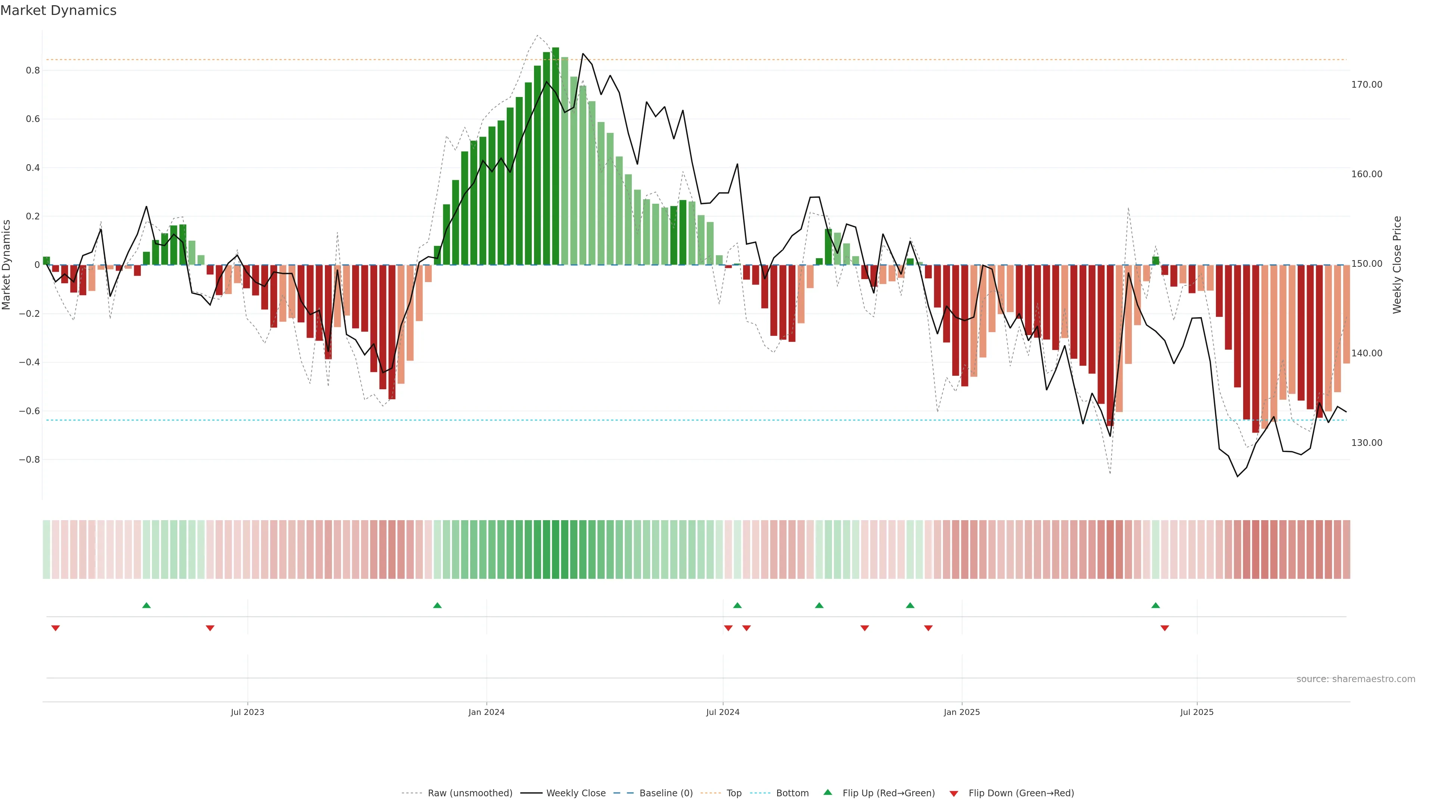The image size is (1434, 806).
Task: Click the darkest green heatmap strip cell
Action: click(556, 550)
